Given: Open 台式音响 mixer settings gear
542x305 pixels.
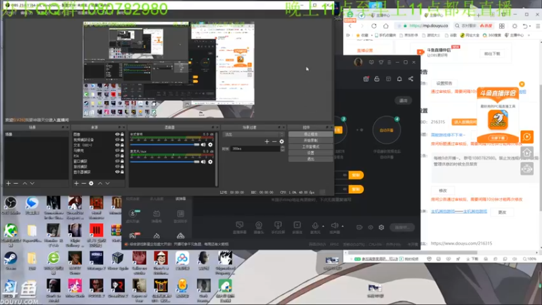Looking at the screenshot, I should tap(210, 144).
